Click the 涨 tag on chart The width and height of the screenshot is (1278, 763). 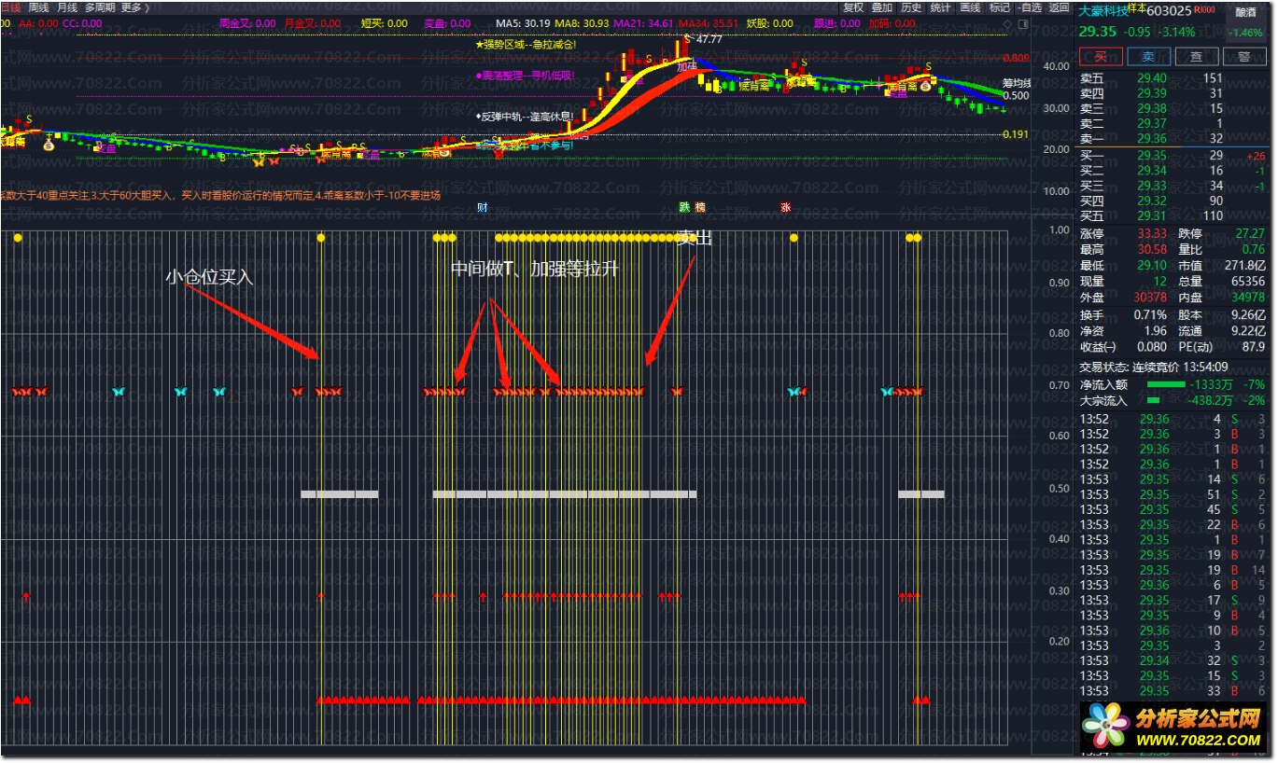[786, 207]
